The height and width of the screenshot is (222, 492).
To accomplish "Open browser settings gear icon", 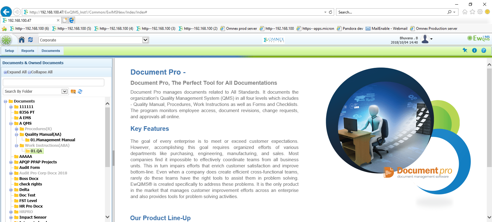I will 480,12.
